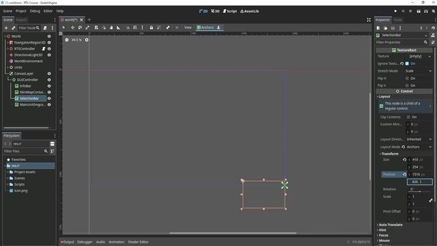Viewport: 437px width, 246px height.
Task: Toggle visibility of CanvasLayer node
Action: tap(49, 74)
